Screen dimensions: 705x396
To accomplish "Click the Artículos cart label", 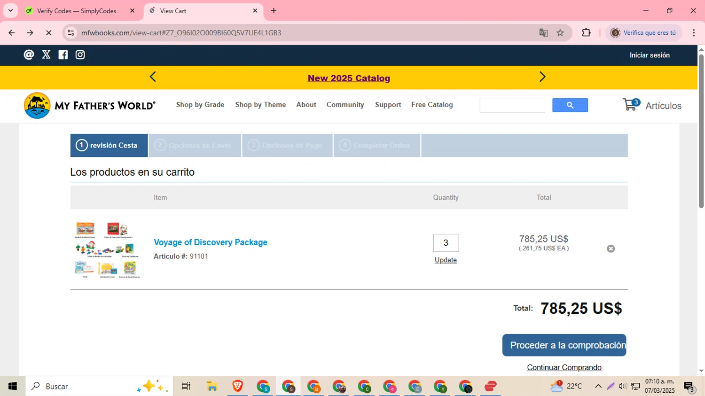I will click(x=663, y=106).
